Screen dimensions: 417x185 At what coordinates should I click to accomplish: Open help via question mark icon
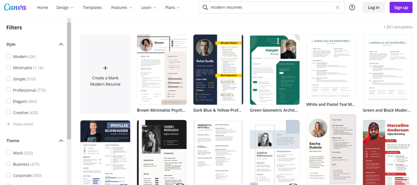352,7
